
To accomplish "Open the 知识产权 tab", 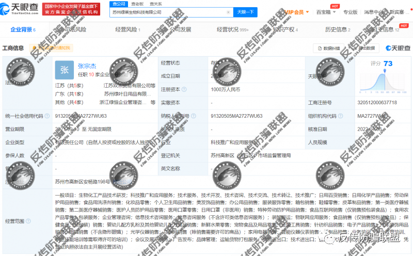I will pos(285,29).
